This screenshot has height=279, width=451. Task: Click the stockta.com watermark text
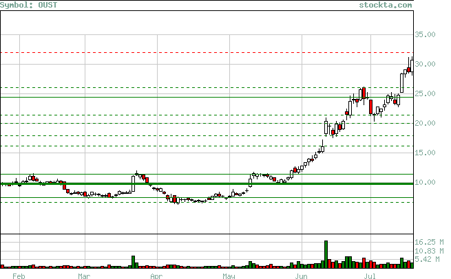[385, 5]
